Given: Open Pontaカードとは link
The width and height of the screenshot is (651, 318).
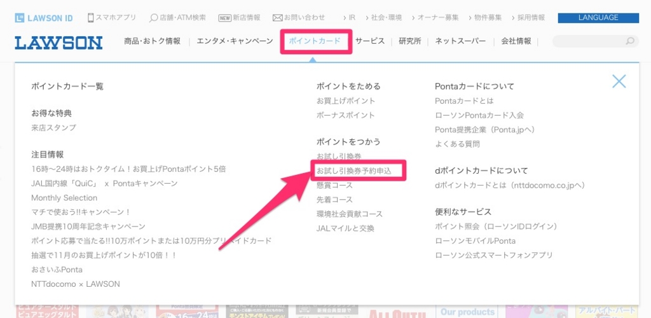Looking at the screenshot, I should point(464,101).
